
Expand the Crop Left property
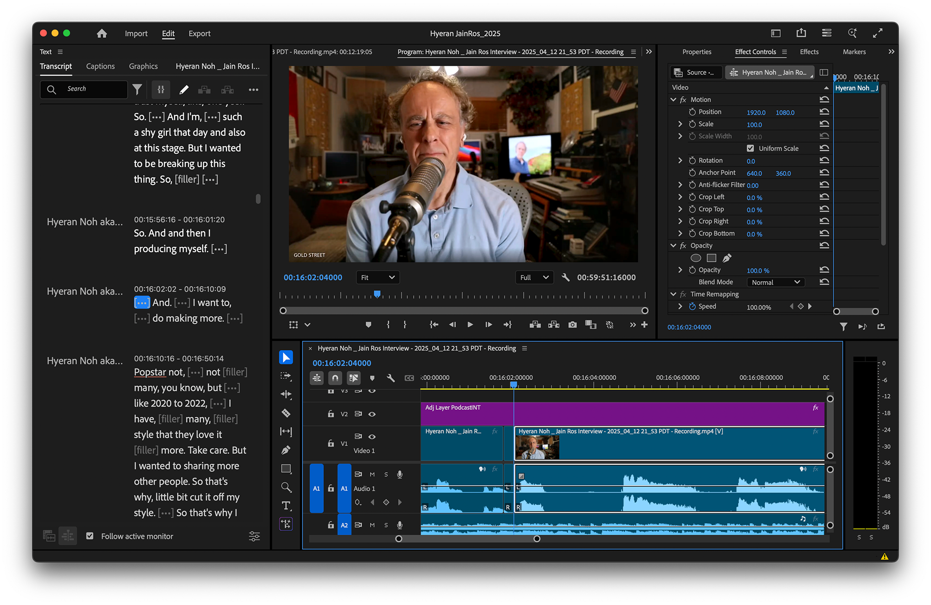(x=680, y=197)
